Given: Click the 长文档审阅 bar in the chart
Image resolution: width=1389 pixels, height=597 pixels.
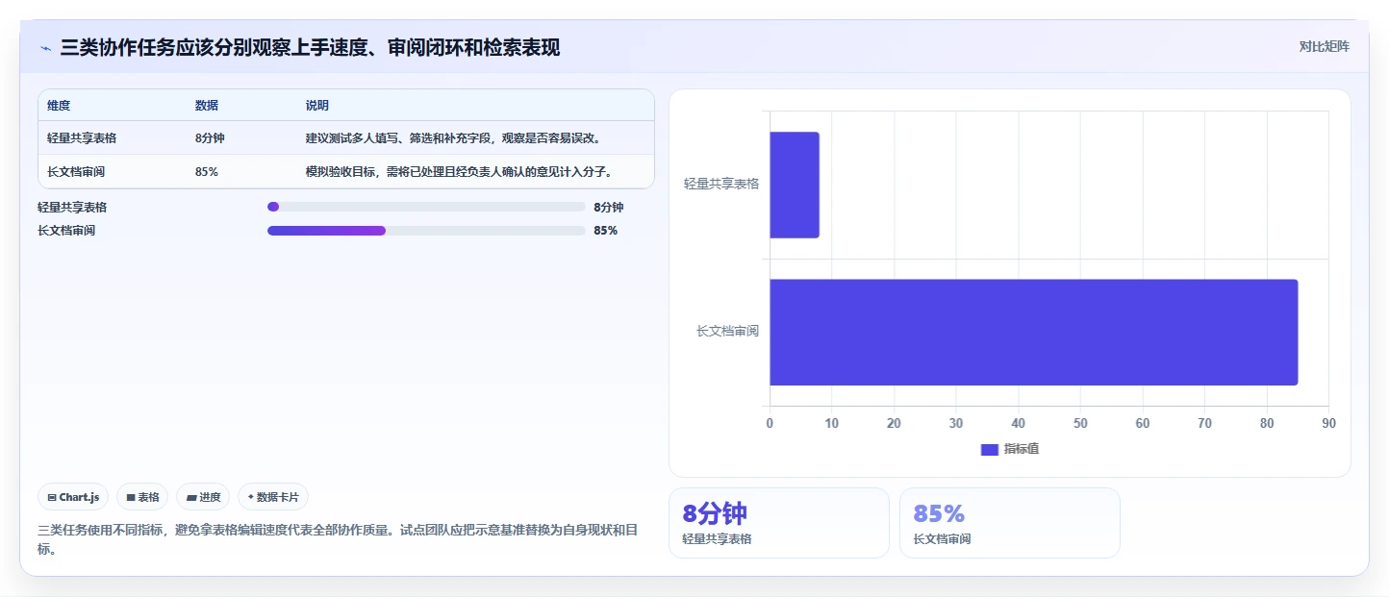Looking at the screenshot, I should [1034, 333].
